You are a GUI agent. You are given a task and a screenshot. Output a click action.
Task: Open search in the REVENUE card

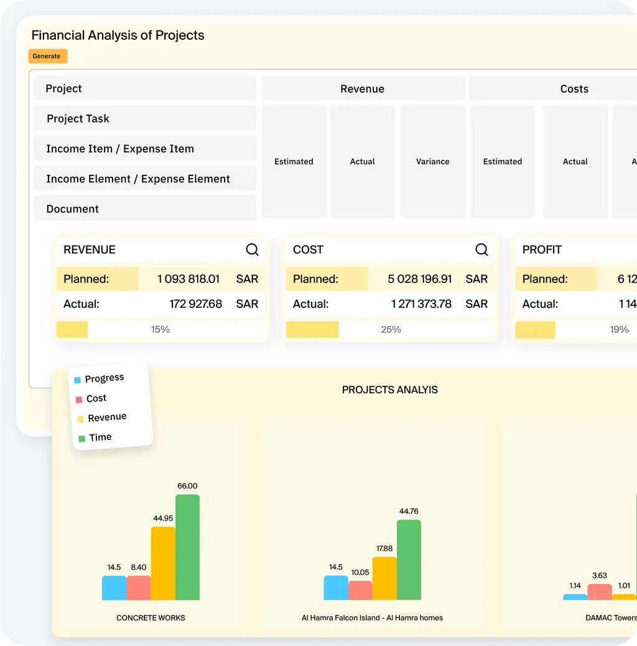(x=252, y=250)
